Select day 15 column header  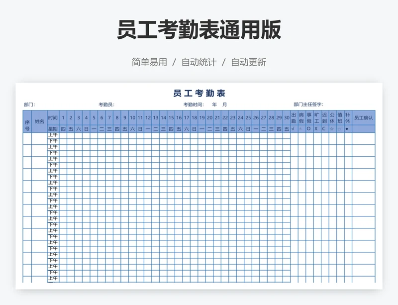coord(171,118)
